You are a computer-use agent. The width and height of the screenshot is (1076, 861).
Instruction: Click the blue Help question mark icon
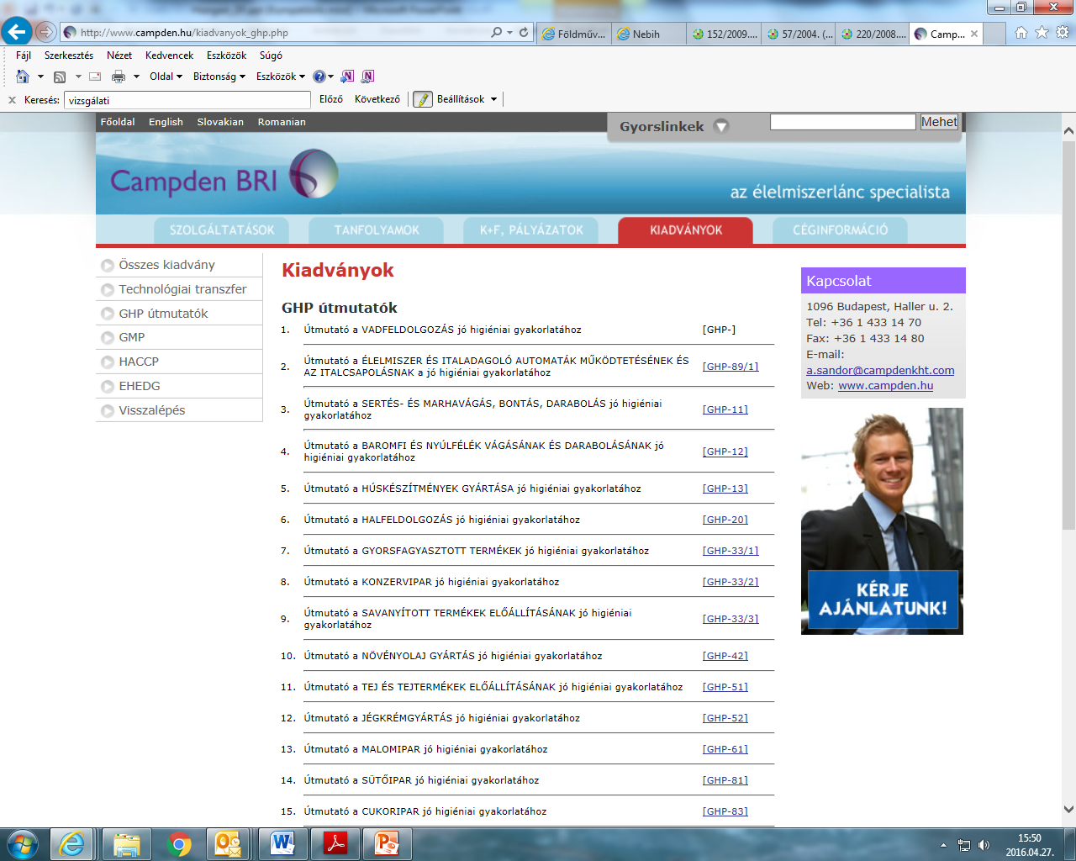click(x=319, y=77)
